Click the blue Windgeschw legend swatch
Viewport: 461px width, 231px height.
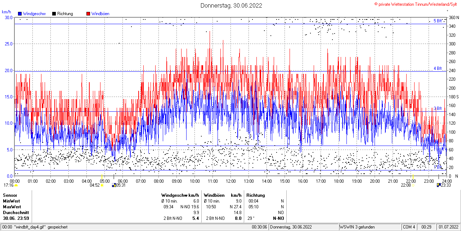pyautogui.click(x=20, y=14)
